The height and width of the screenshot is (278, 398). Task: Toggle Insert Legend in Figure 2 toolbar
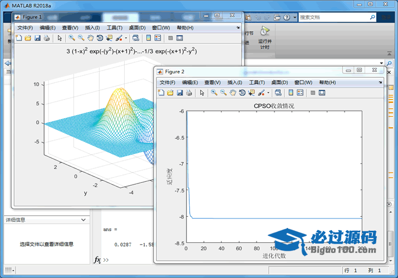[299, 93]
